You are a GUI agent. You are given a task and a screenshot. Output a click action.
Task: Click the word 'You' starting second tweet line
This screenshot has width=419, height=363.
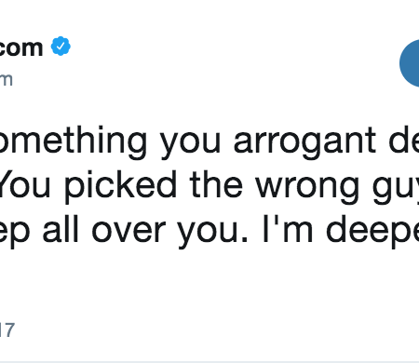[x=25, y=185]
